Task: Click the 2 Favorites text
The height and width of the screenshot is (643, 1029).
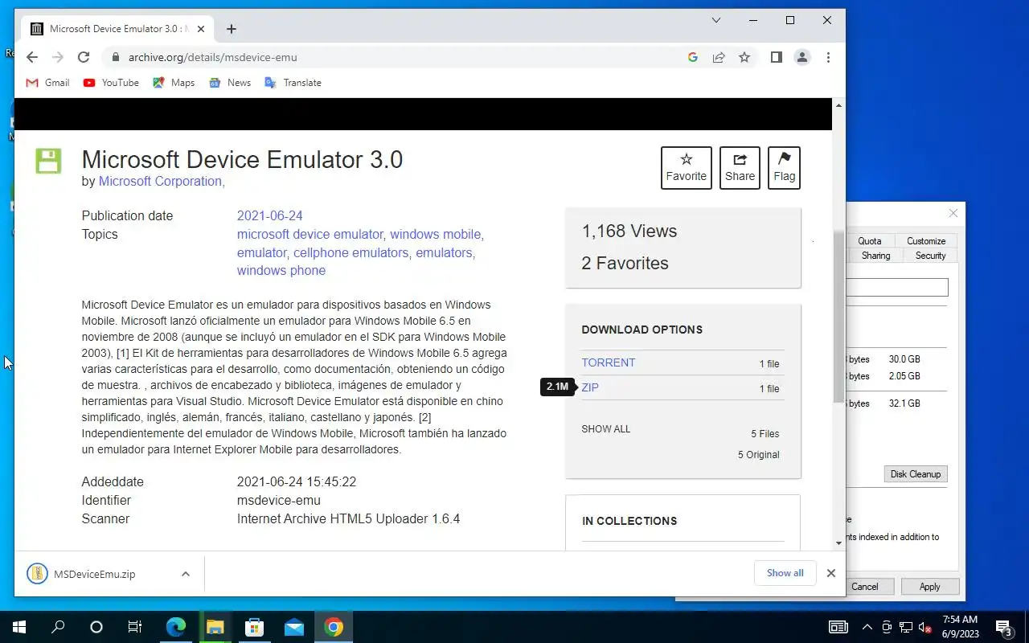Action: (x=625, y=264)
